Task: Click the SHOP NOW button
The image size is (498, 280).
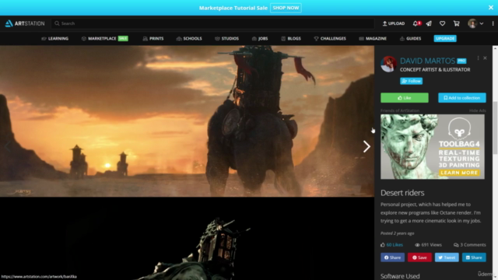Action: 286,8
